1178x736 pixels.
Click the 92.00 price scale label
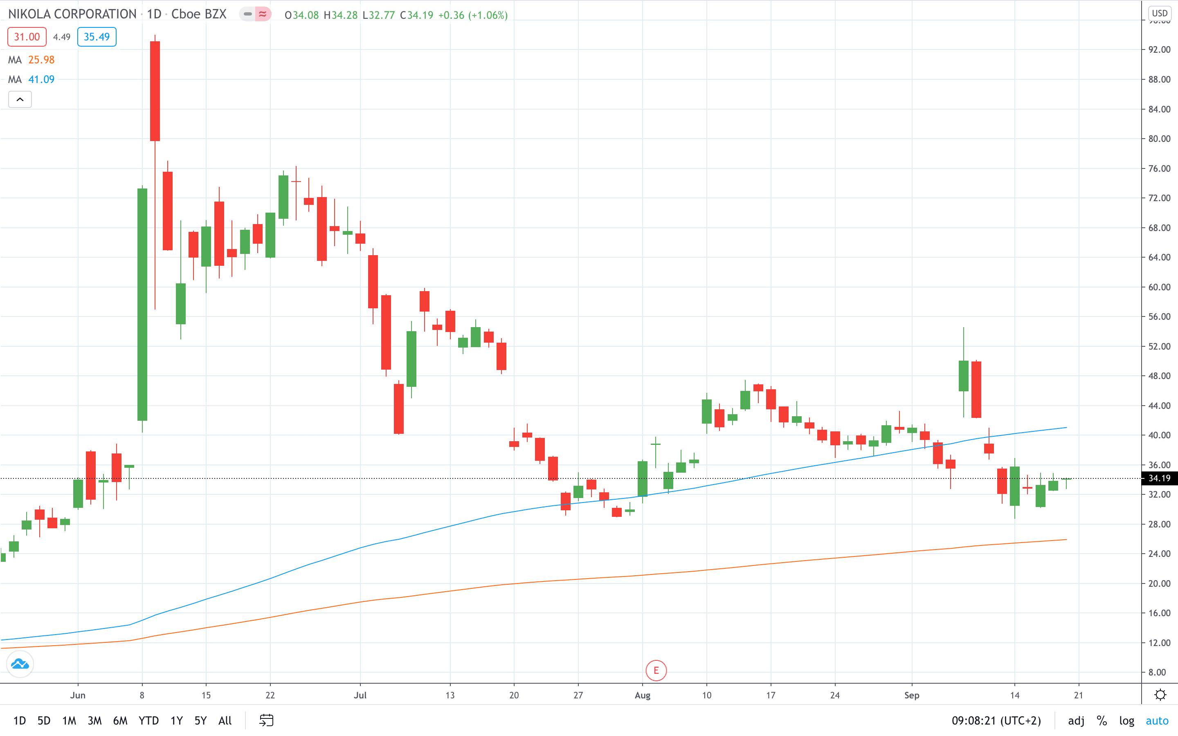1159,49
